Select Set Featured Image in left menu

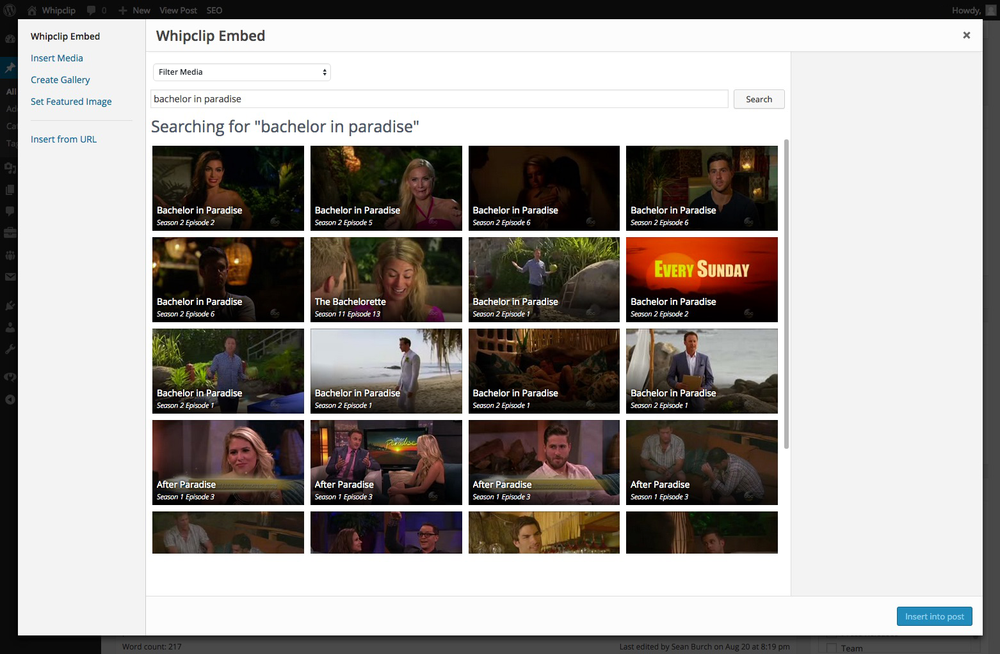click(71, 102)
